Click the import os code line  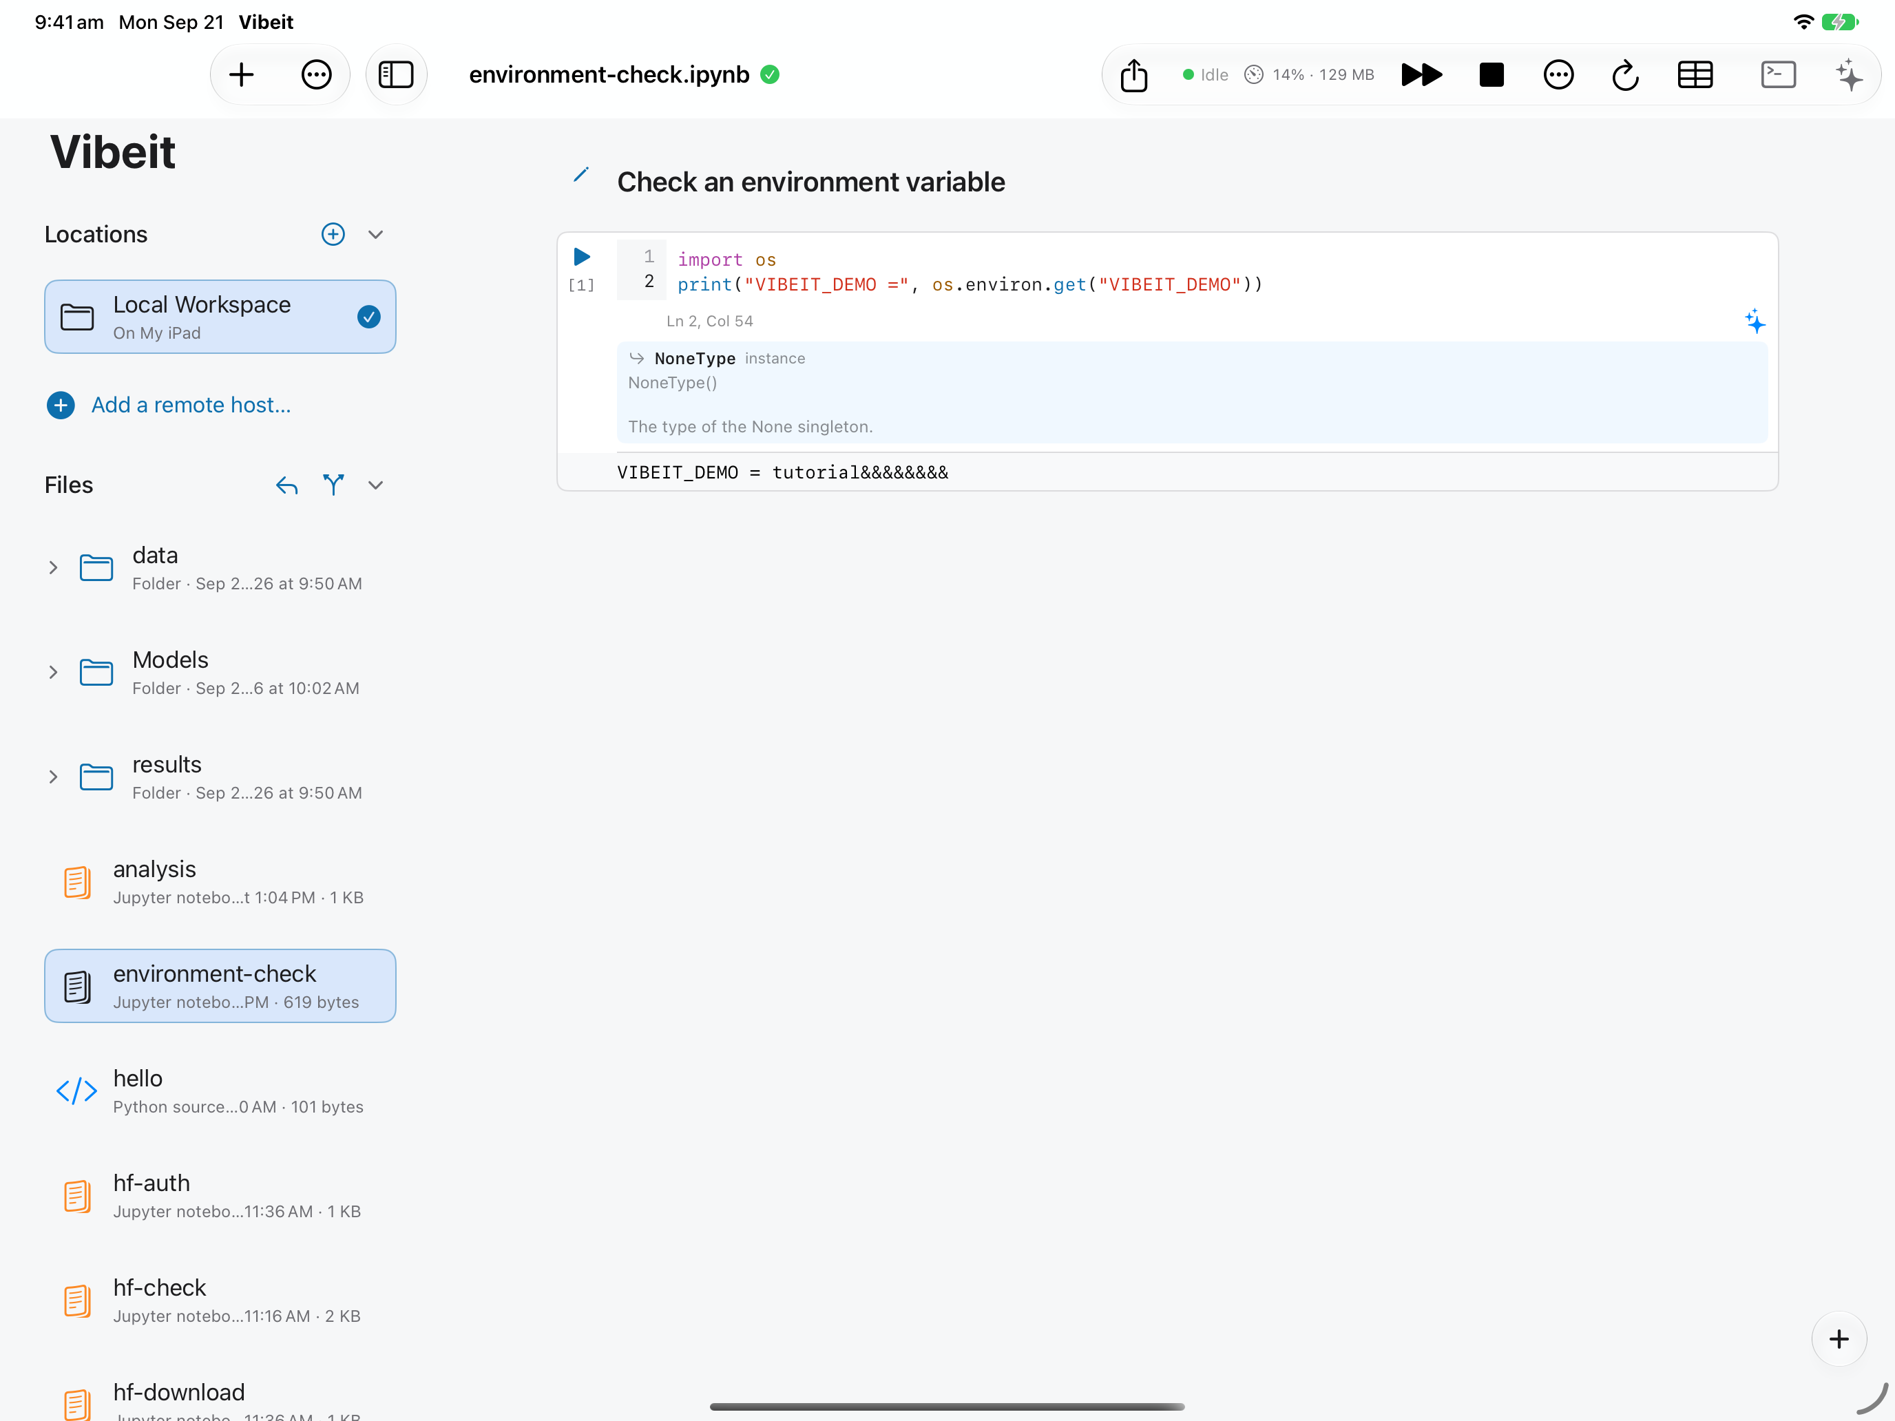[726, 260]
